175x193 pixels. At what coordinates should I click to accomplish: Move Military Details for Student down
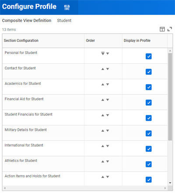[108, 131]
